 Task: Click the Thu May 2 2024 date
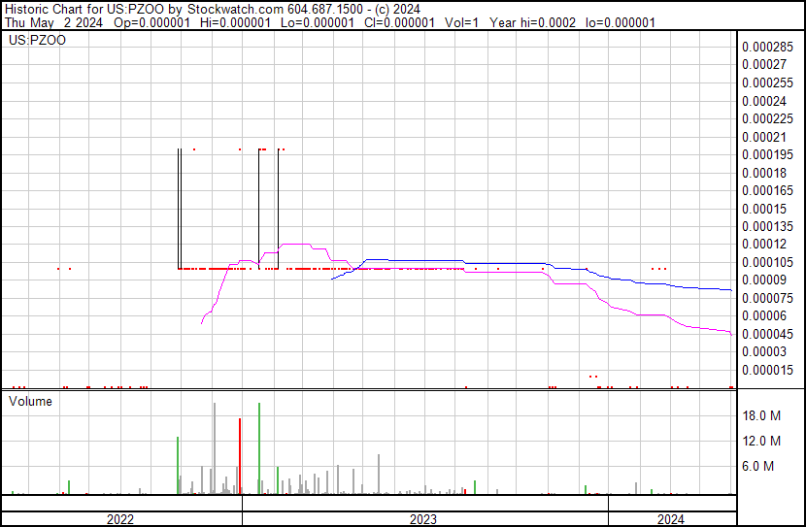click(x=53, y=22)
